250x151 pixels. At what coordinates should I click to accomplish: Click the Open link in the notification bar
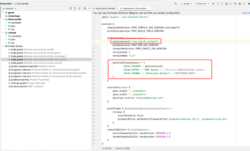coord(245,13)
